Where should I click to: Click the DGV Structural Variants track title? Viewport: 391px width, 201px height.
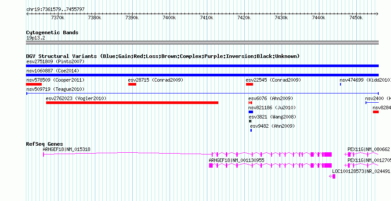(163, 56)
